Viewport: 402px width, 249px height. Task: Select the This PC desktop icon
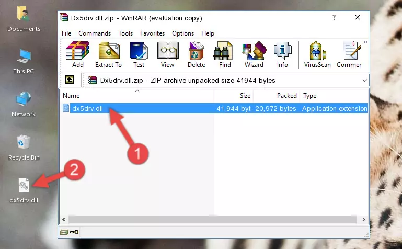pos(24,62)
